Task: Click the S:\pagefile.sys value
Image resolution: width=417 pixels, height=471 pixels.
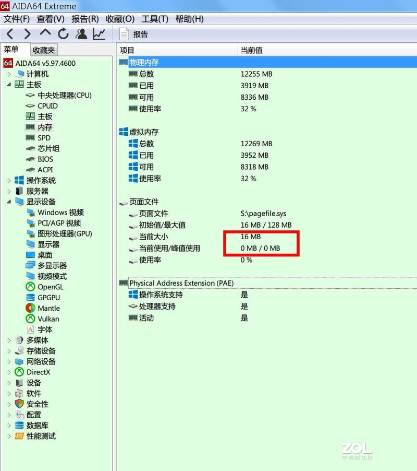Action: tap(263, 214)
